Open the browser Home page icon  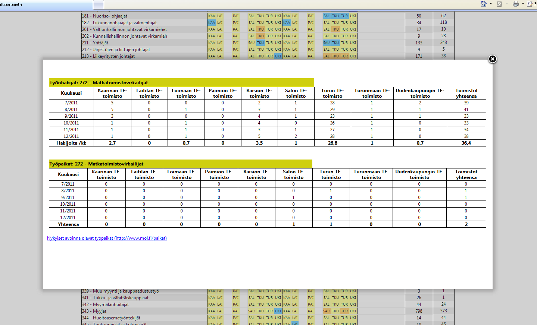click(484, 4)
